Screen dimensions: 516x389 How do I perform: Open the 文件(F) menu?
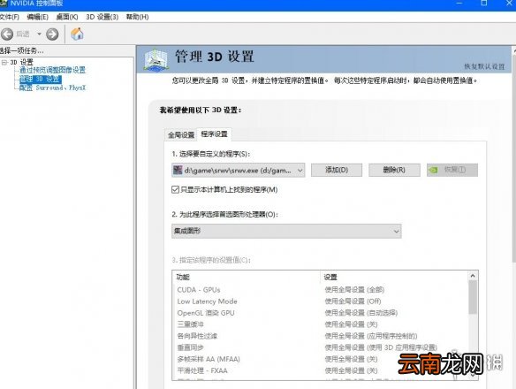click(x=9, y=17)
